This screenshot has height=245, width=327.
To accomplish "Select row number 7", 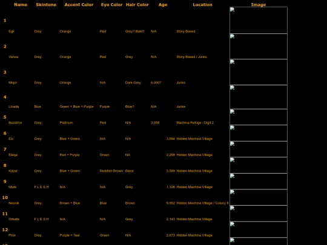I will 5,149.
